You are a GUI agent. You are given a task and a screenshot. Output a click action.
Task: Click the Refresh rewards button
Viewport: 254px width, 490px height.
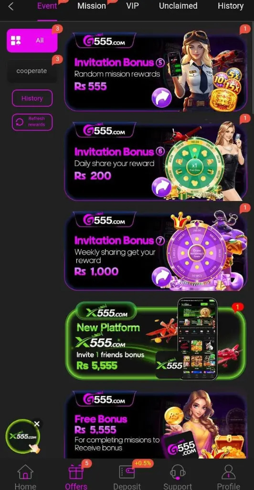[32, 122]
